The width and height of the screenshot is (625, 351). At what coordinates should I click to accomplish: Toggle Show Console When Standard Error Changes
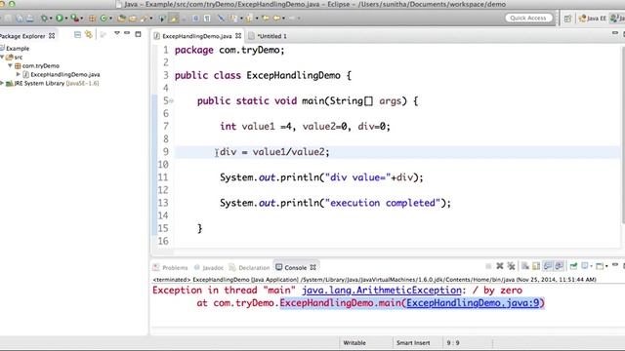click(x=559, y=266)
